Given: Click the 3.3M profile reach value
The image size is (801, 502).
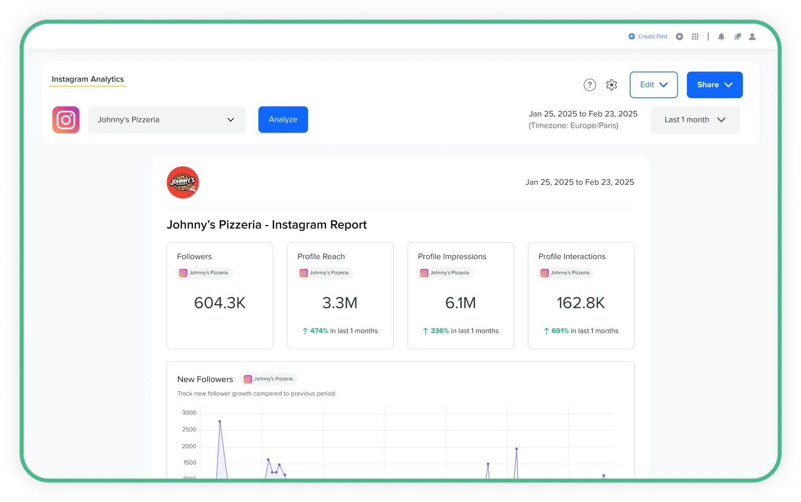Looking at the screenshot, I should tap(340, 303).
